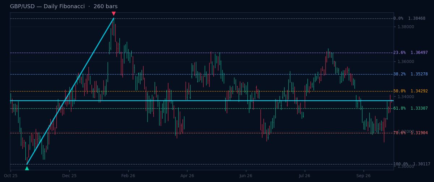Viewport: 434px width, 182px height.
Task: Click the Jun 26 date axis label
Action: pyautogui.click(x=246, y=176)
